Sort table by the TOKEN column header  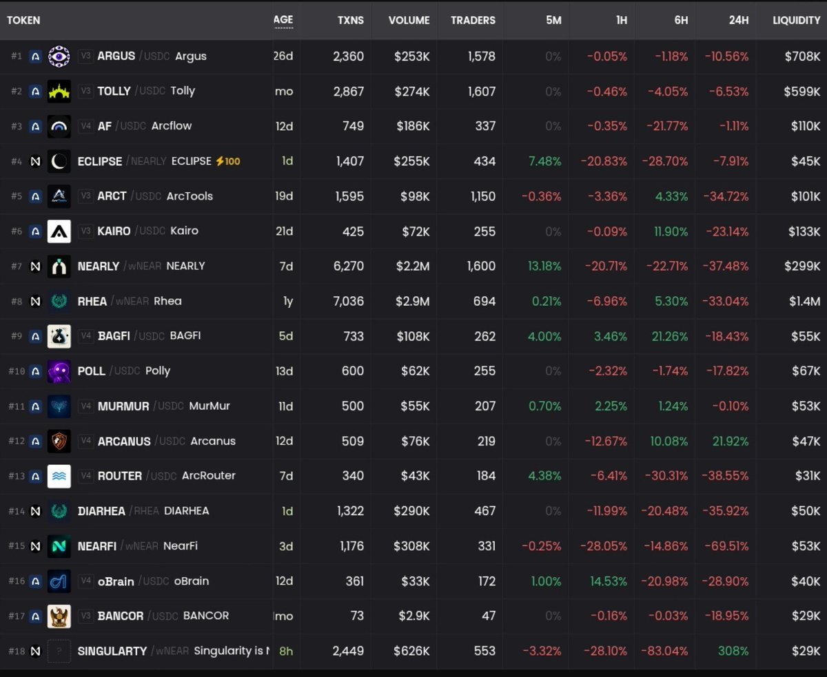coord(23,20)
